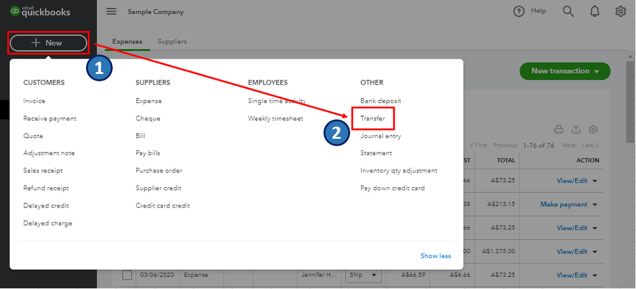Click the Previous page link
Image resolution: width=636 pixels, height=289 pixels.
(505, 145)
